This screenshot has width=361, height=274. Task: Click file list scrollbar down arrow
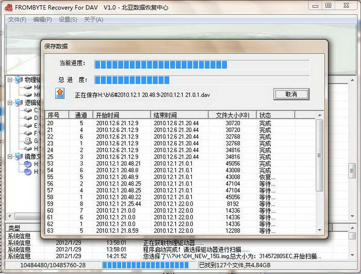tap(320, 230)
